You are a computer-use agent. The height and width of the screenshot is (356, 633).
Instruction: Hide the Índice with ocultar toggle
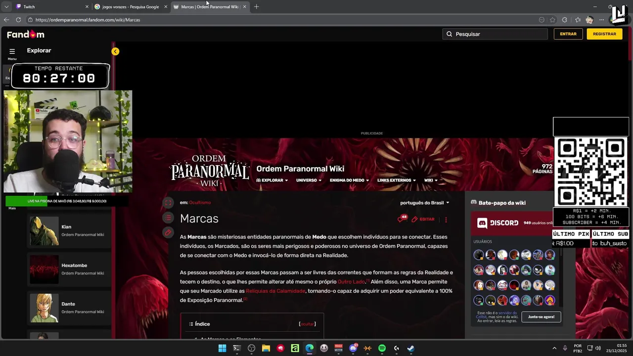307,324
